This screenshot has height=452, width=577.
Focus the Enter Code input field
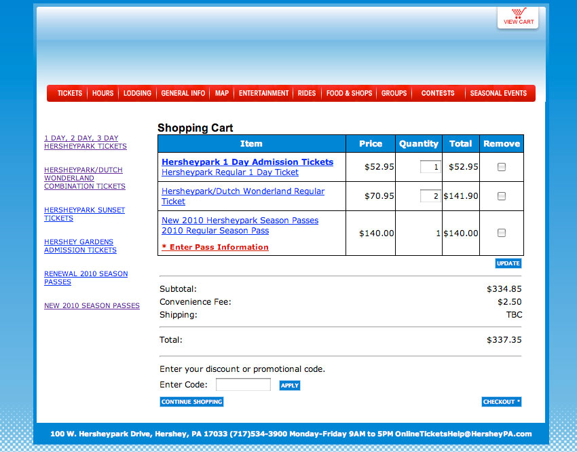click(x=243, y=385)
